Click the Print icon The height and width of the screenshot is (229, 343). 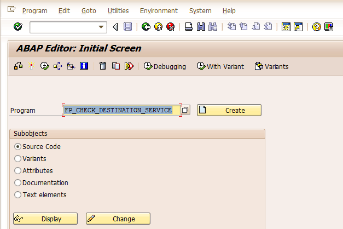(x=189, y=27)
